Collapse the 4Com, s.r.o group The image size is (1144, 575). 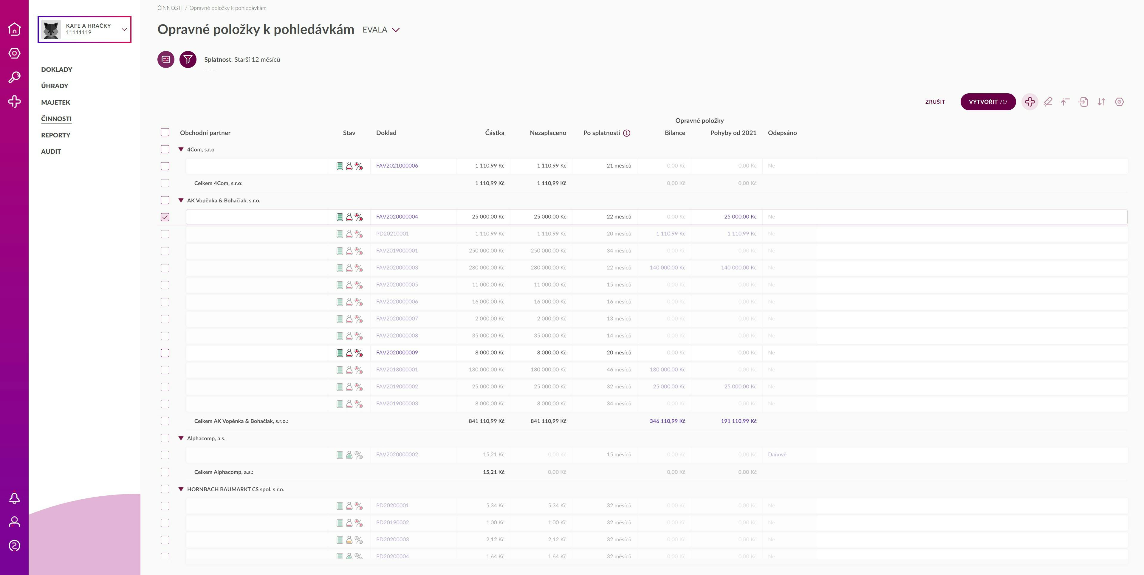pyautogui.click(x=181, y=150)
